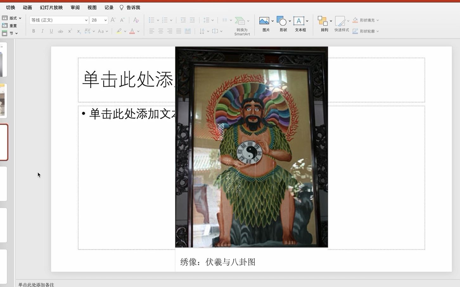Toggle strikethrough text button
This screenshot has height=287, width=460.
pos(61,31)
